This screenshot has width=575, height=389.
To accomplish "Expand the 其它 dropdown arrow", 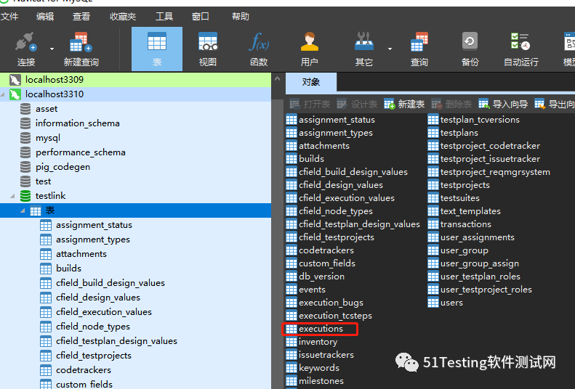I will (390, 49).
